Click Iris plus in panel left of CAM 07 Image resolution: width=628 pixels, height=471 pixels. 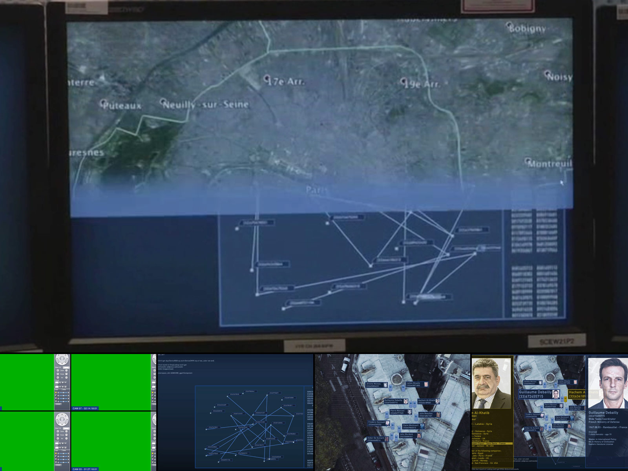point(58,378)
